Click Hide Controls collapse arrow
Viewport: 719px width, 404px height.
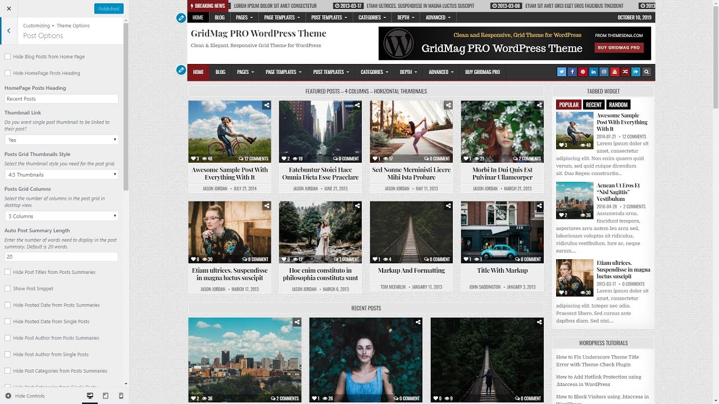point(8,396)
